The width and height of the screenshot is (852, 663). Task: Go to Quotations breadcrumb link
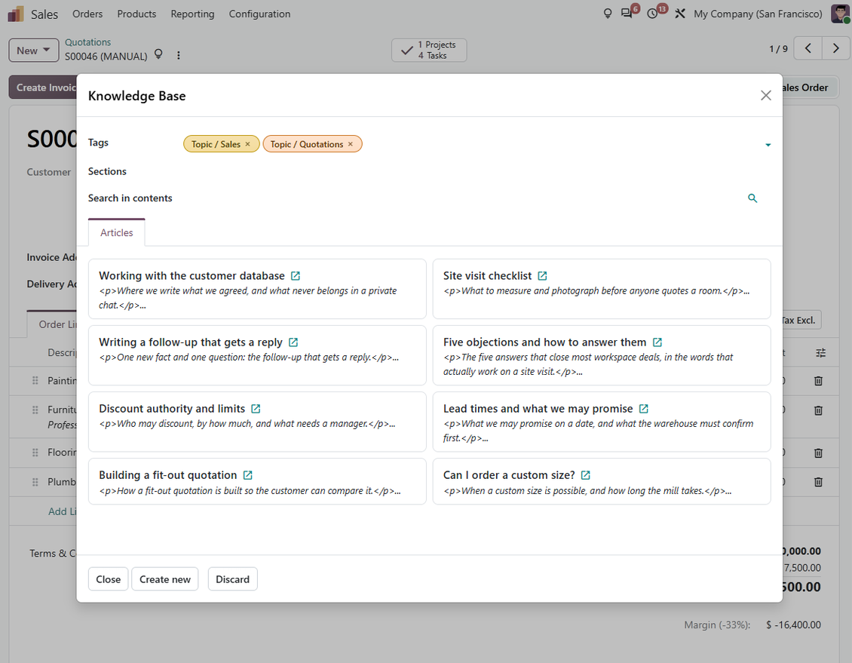pyautogui.click(x=88, y=42)
